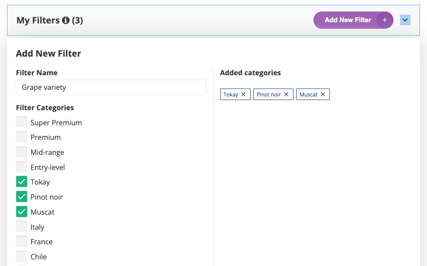Tick the France checkbox
Viewport: 427px width, 266px height.
tap(22, 241)
